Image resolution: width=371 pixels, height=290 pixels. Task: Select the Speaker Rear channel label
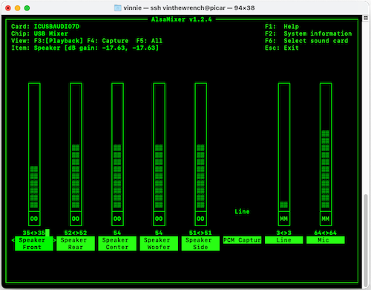click(76, 243)
